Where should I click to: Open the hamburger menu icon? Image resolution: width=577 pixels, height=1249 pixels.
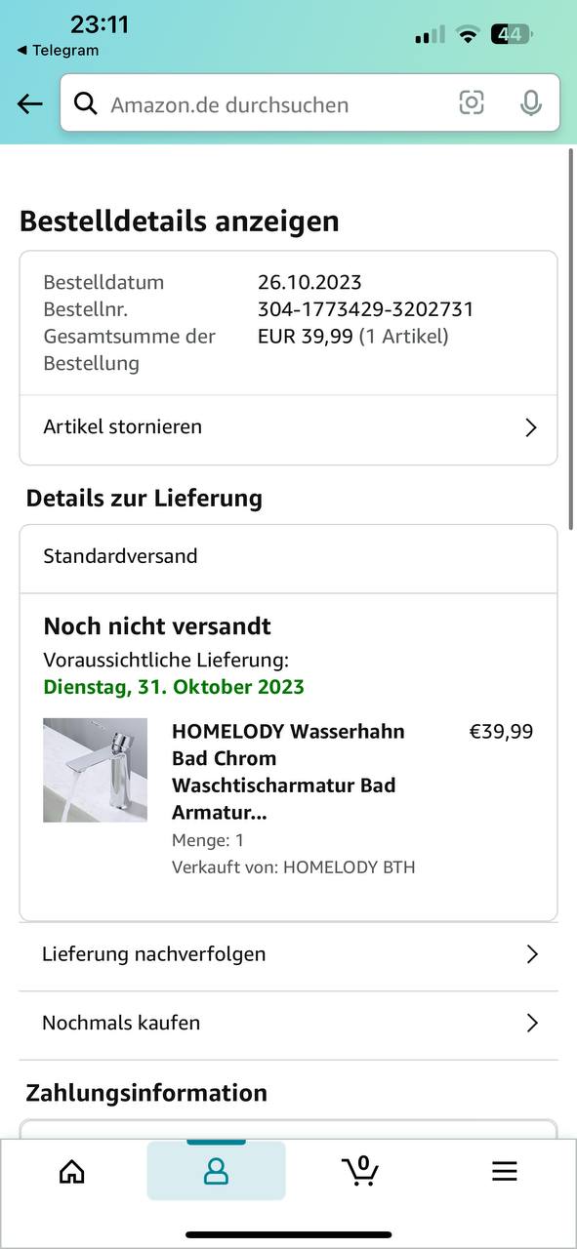pyautogui.click(x=504, y=1171)
